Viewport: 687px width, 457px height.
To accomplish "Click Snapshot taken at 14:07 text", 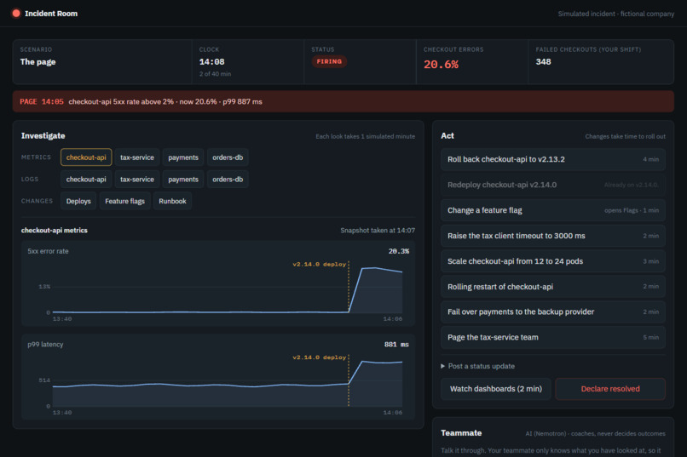I will (378, 231).
